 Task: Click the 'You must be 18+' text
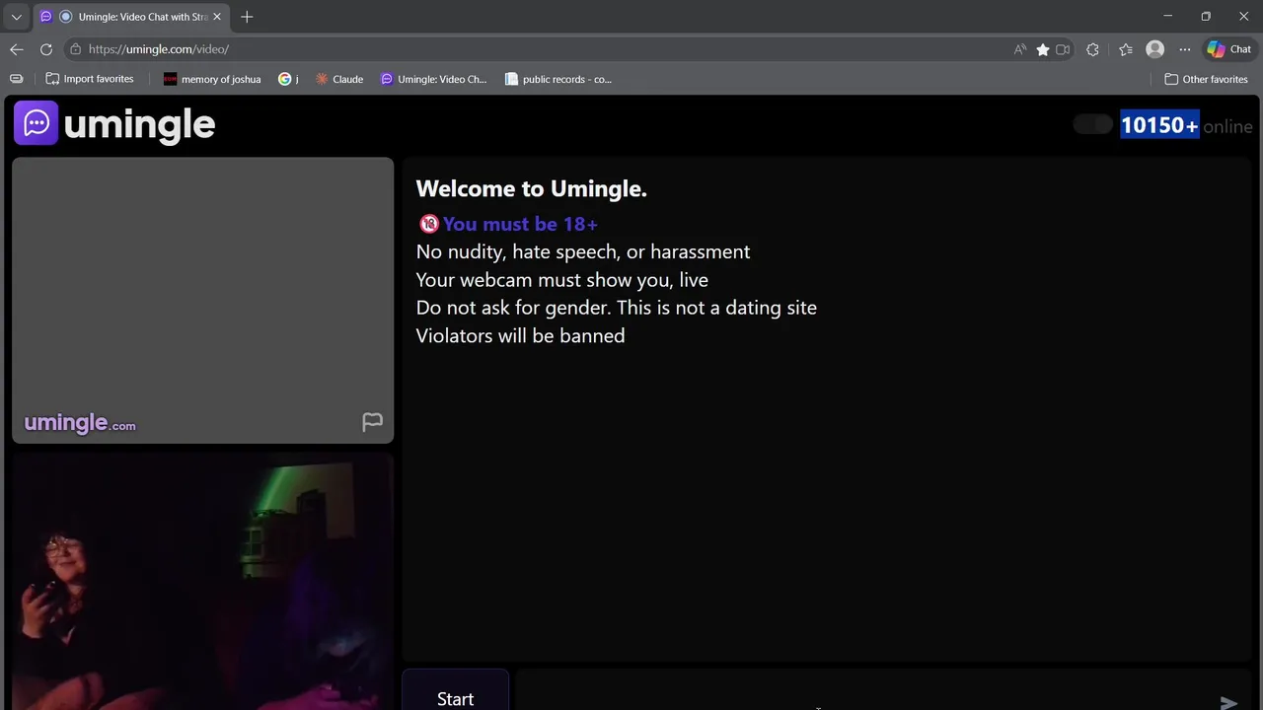pyautogui.click(x=520, y=224)
